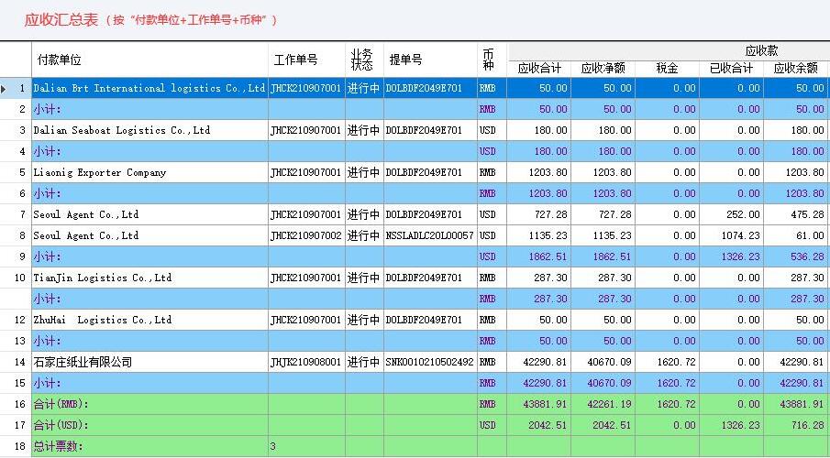Click the 石家庄纸业有限公司 payer cell
Viewport: 830px width, 458px height.
83,362
